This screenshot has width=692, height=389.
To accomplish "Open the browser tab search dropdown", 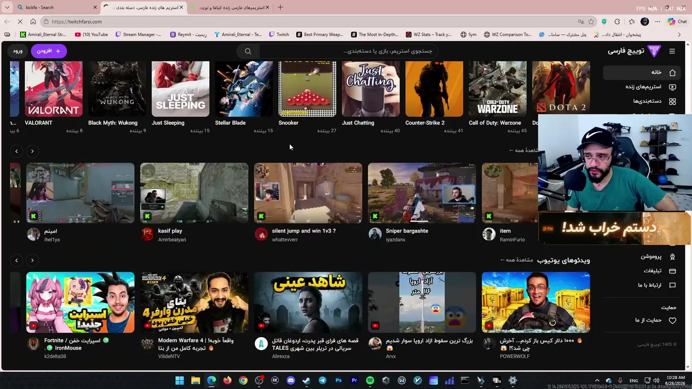I will pos(7,8).
